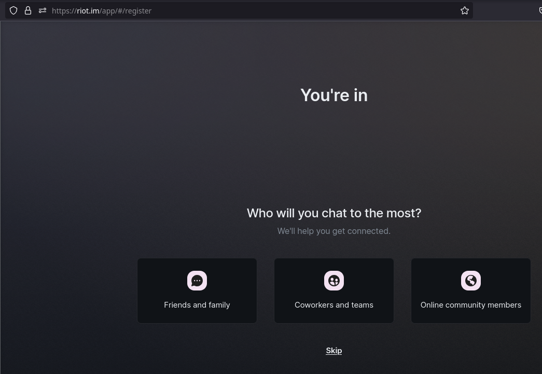Viewport: 542px width, 374px height.
Task: Open the padlock site security info
Action: 28,10
